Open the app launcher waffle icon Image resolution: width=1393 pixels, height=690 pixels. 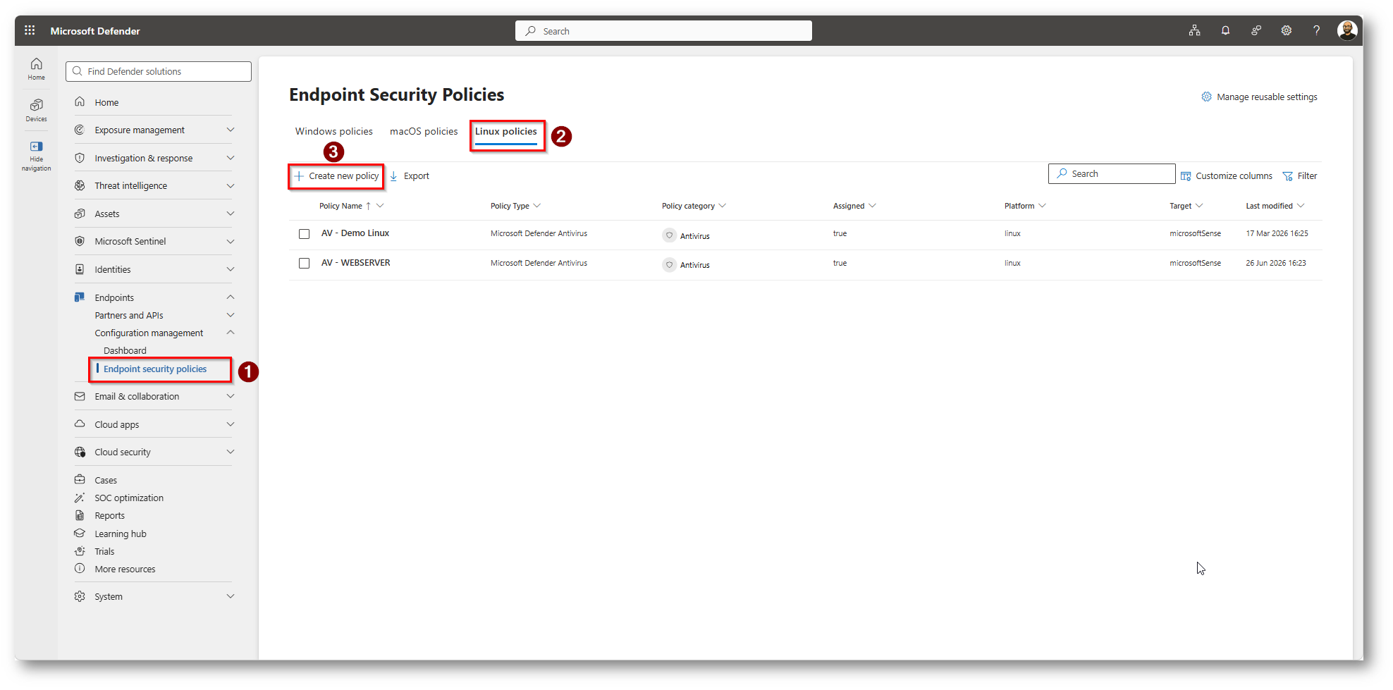tap(30, 30)
